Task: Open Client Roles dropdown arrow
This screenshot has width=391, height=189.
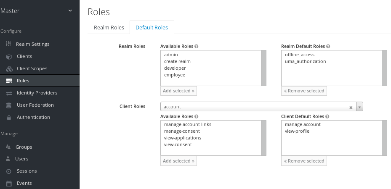Action: [359, 107]
